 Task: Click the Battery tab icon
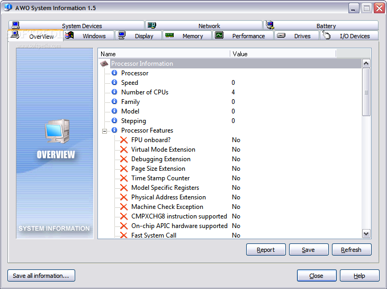(270, 25)
